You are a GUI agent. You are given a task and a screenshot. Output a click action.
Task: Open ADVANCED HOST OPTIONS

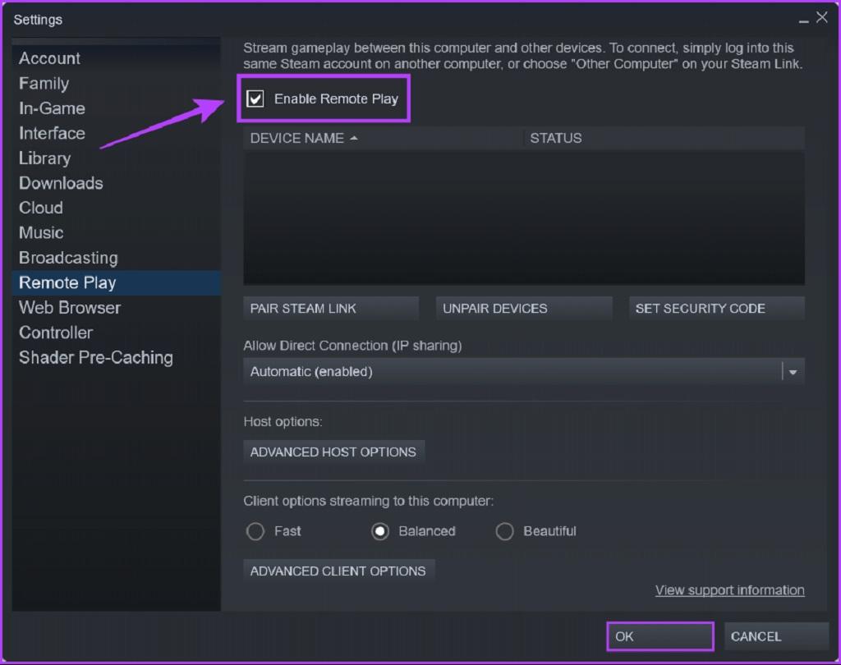click(x=333, y=452)
